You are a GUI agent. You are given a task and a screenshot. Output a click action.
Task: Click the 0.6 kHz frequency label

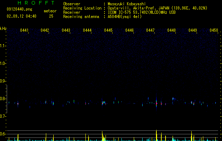(x=2, y=134)
